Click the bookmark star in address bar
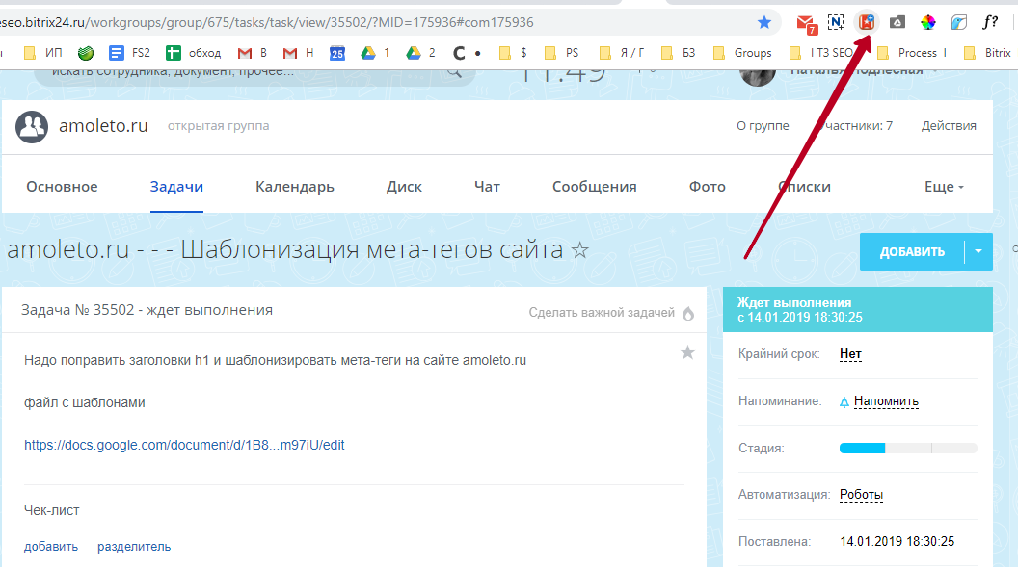 [x=764, y=21]
